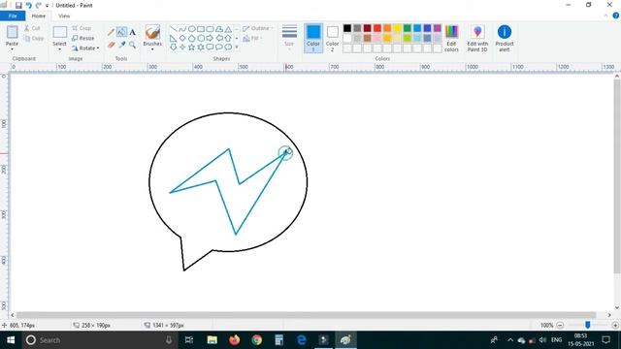Choose the Triangle shape
Viewport: 621px width, 349px height.
coord(228,29)
